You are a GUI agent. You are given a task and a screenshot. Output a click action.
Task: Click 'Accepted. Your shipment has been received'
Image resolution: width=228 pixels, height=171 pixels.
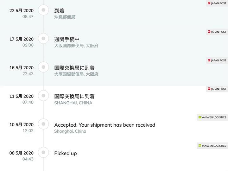105,125
